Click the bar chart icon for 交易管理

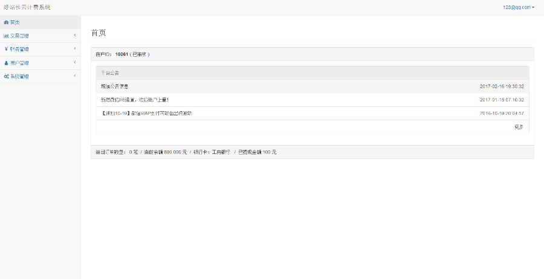6,36
